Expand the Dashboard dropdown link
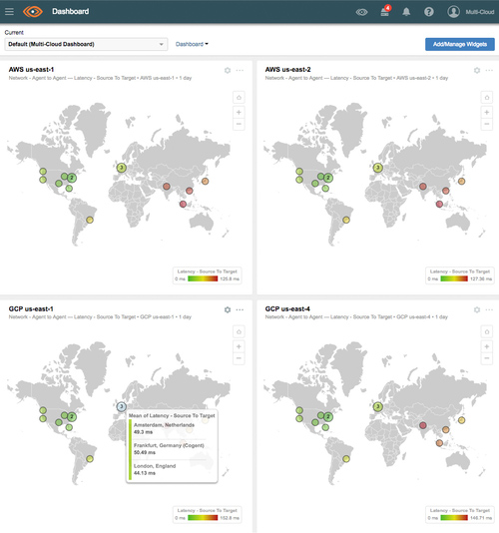499x533 pixels. pos(192,44)
